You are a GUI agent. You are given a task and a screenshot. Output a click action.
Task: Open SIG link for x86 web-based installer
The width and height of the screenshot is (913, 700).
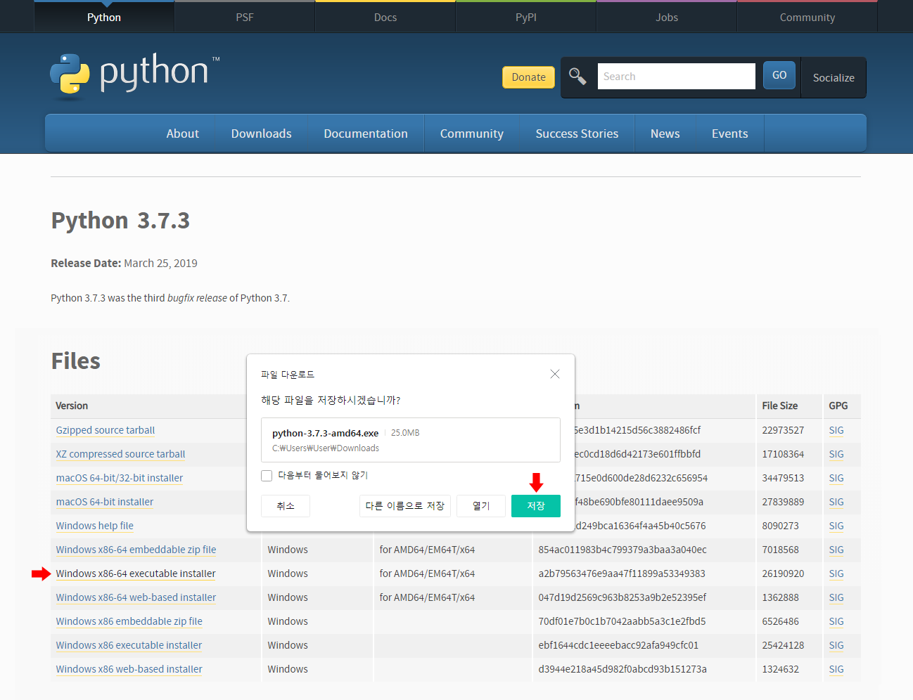pyautogui.click(x=836, y=669)
